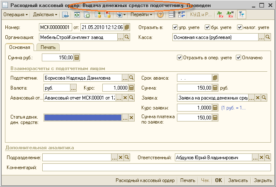Open Ответственный record with magnifier icon
This screenshot has height=187, width=276.
pyautogui.click(x=268, y=158)
